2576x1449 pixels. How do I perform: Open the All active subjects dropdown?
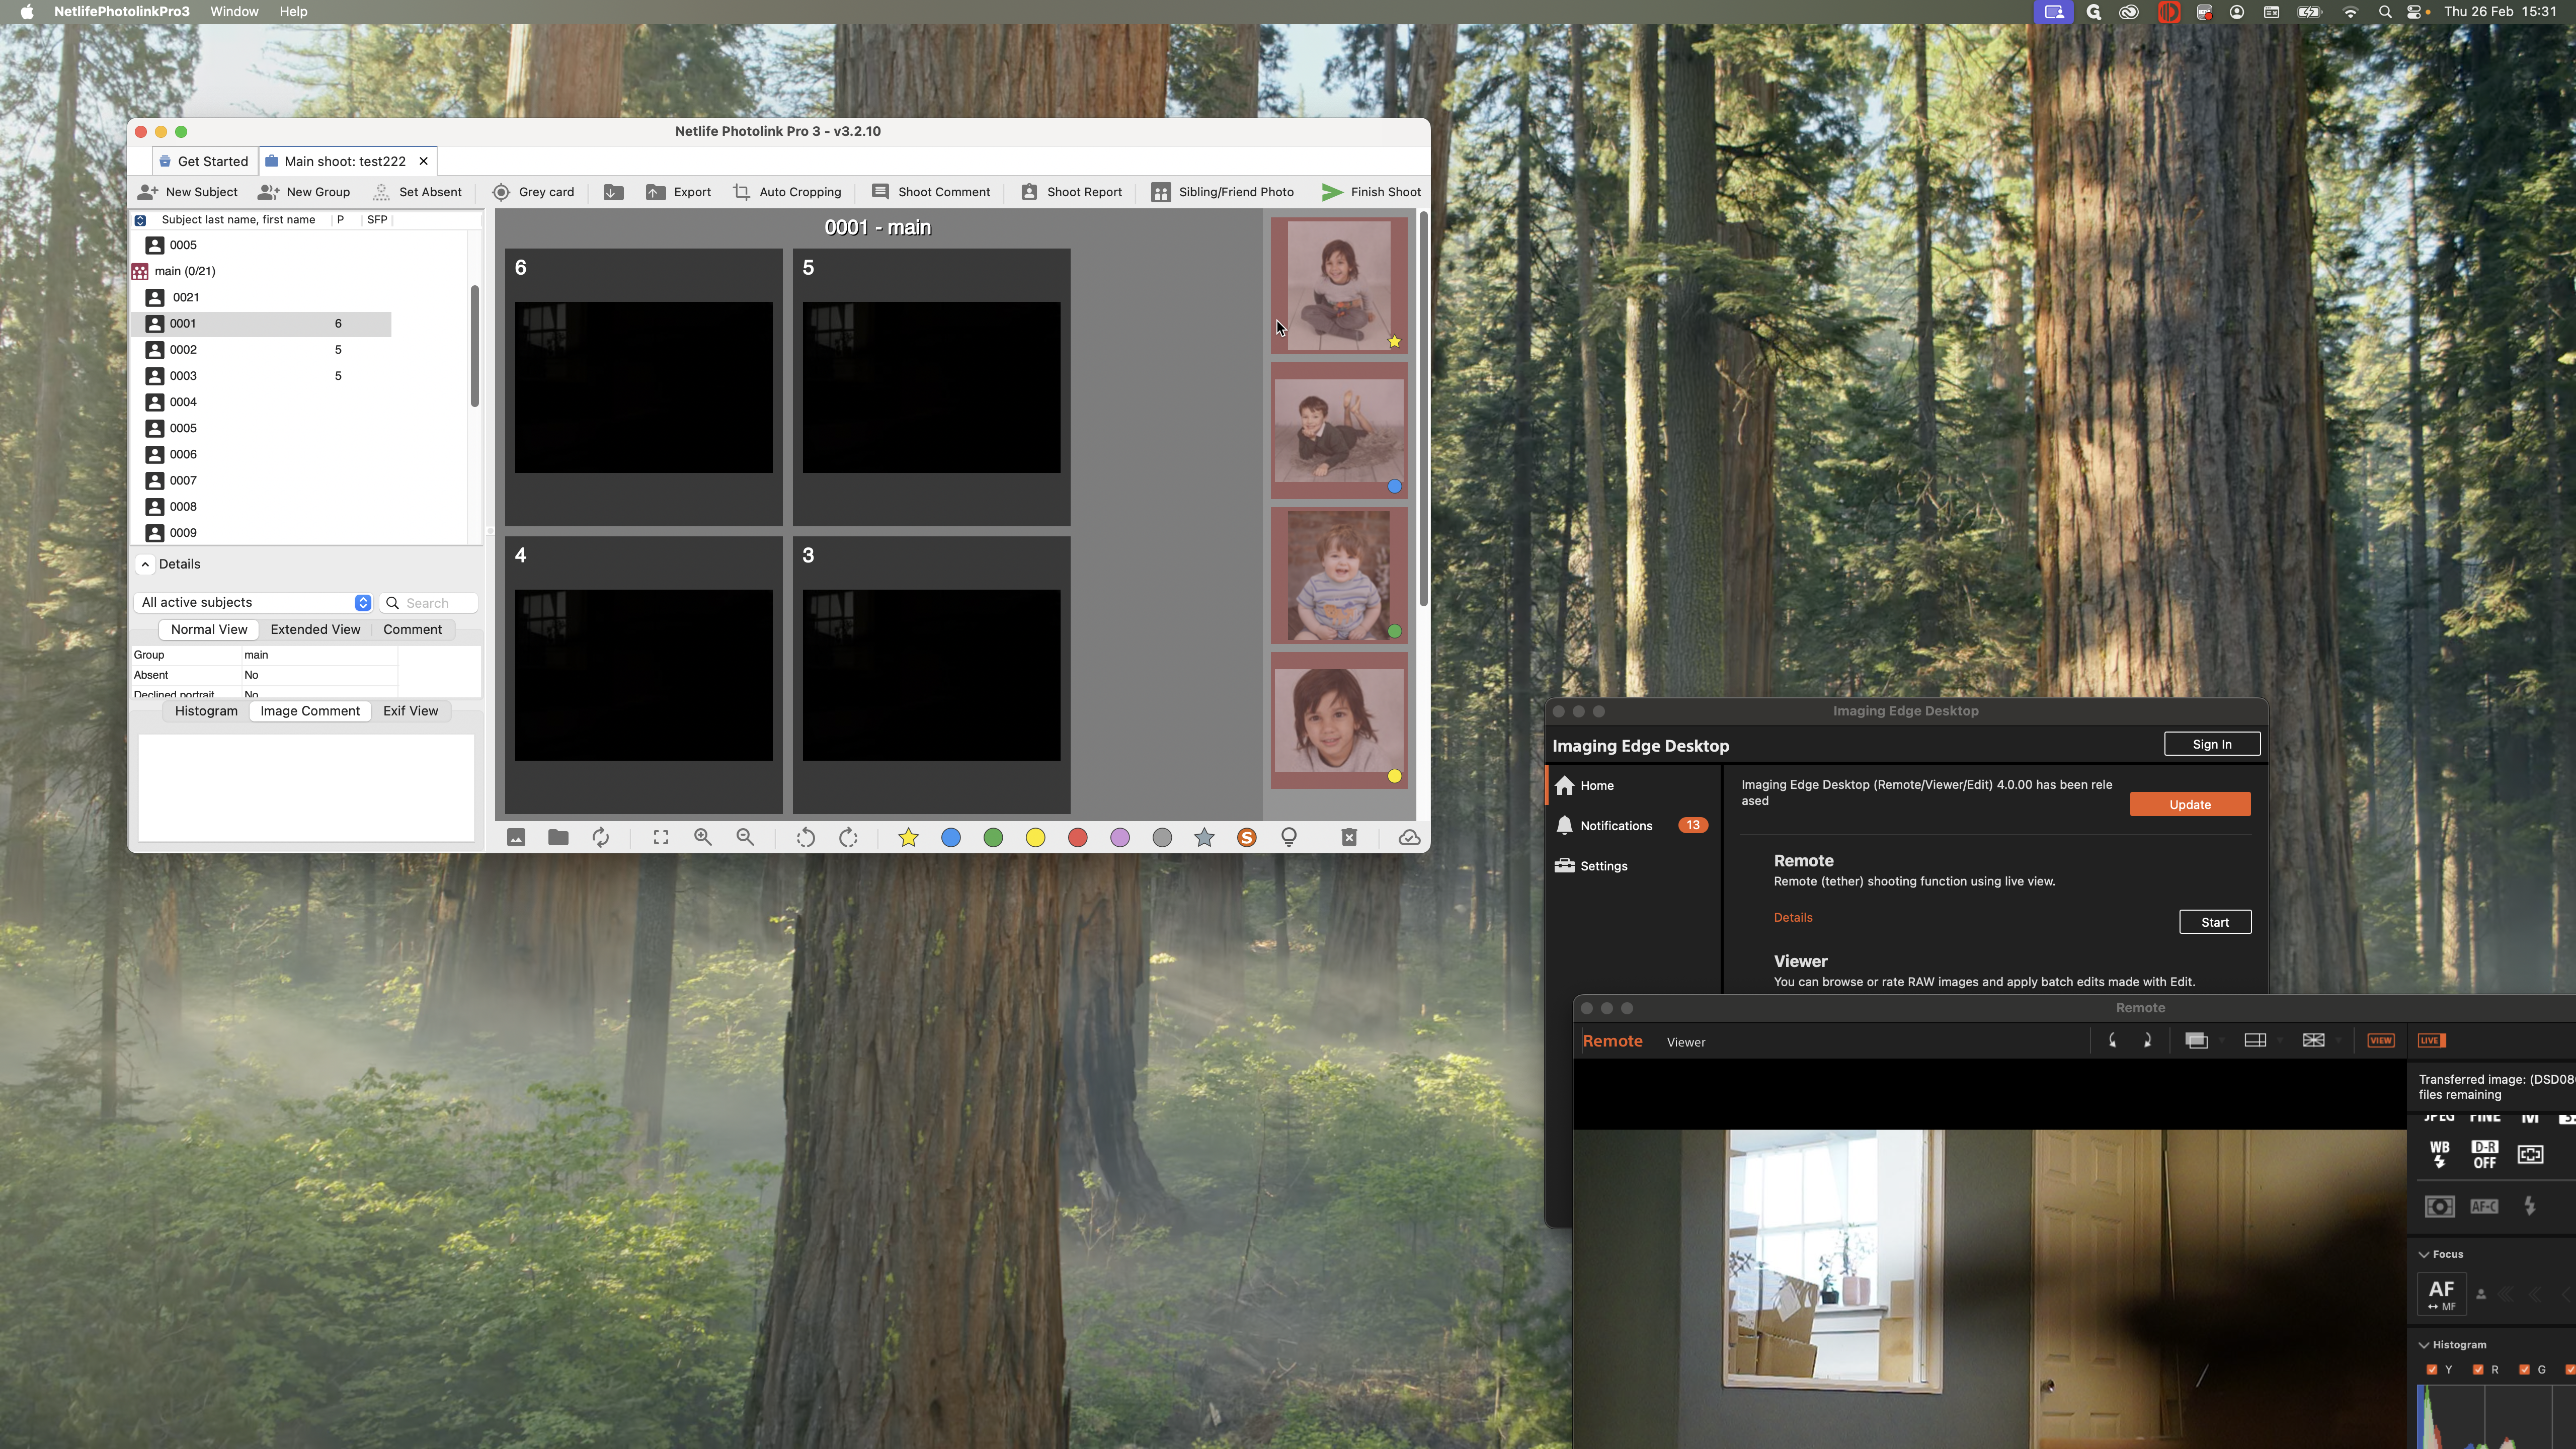coord(253,603)
